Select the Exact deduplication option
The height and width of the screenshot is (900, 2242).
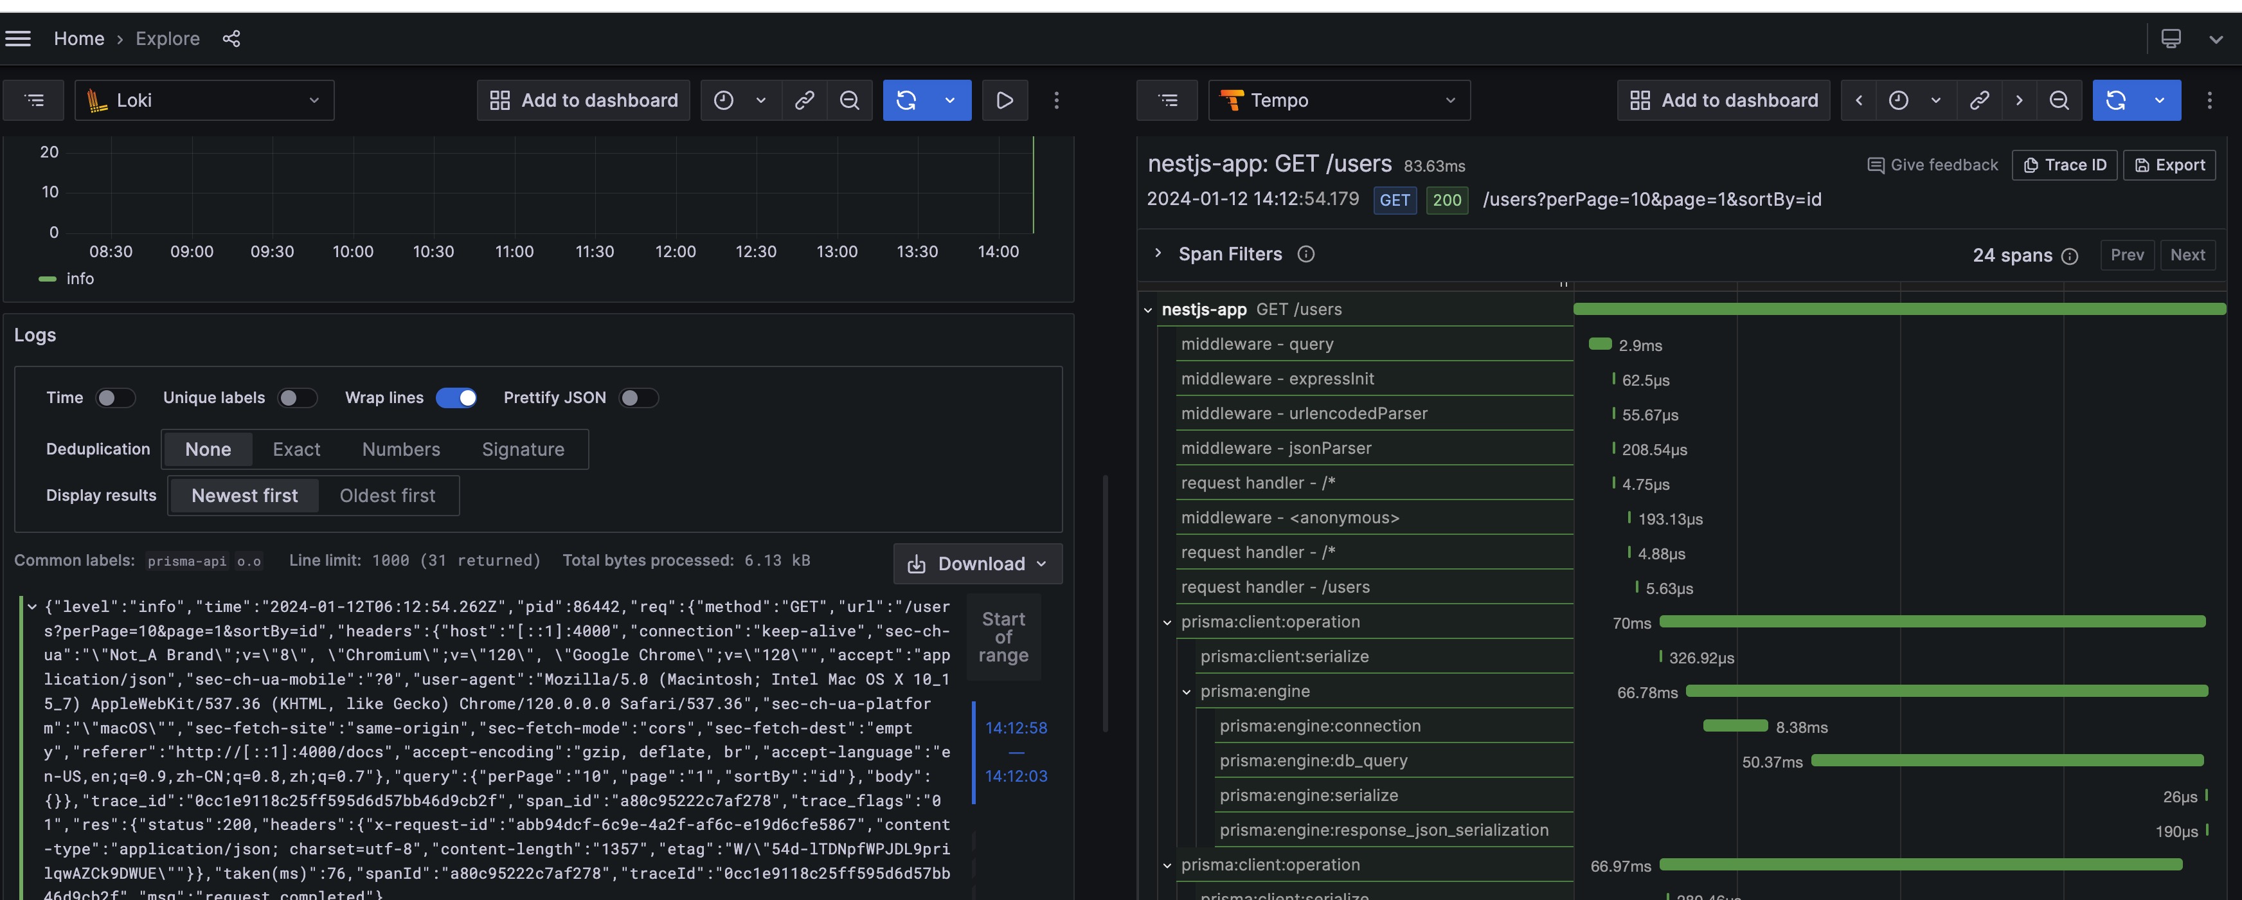point(294,448)
